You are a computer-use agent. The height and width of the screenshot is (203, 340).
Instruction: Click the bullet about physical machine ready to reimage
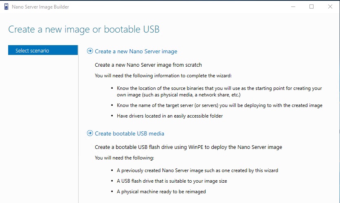[161, 192]
